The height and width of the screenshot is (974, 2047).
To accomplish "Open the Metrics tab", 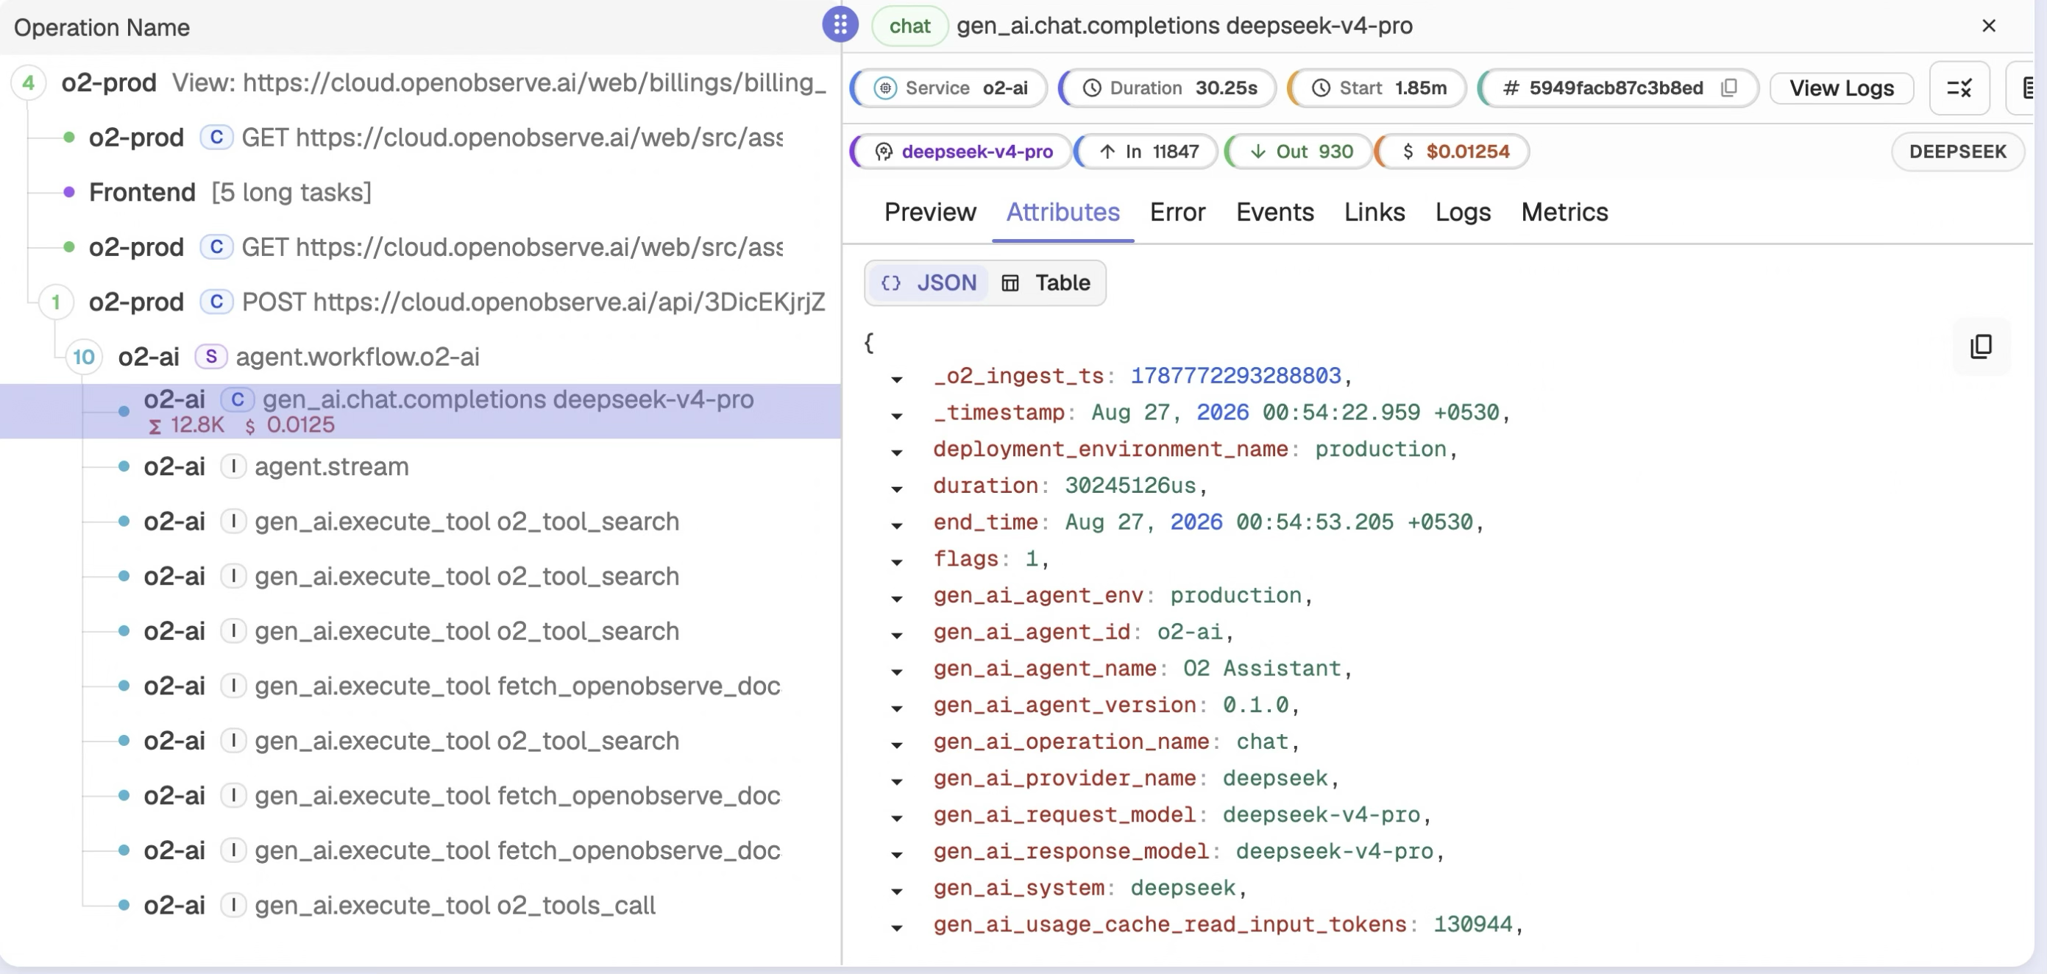I will coord(1564,212).
